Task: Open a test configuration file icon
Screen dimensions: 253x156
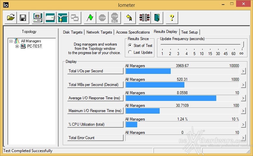Action: click(11, 18)
